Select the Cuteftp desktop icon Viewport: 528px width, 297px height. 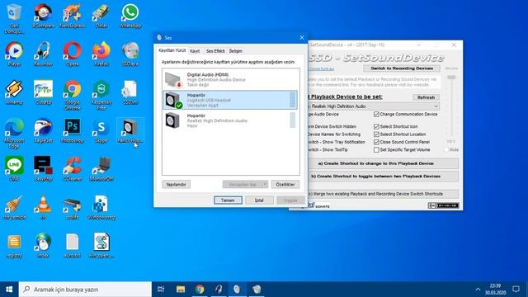[x=43, y=92]
